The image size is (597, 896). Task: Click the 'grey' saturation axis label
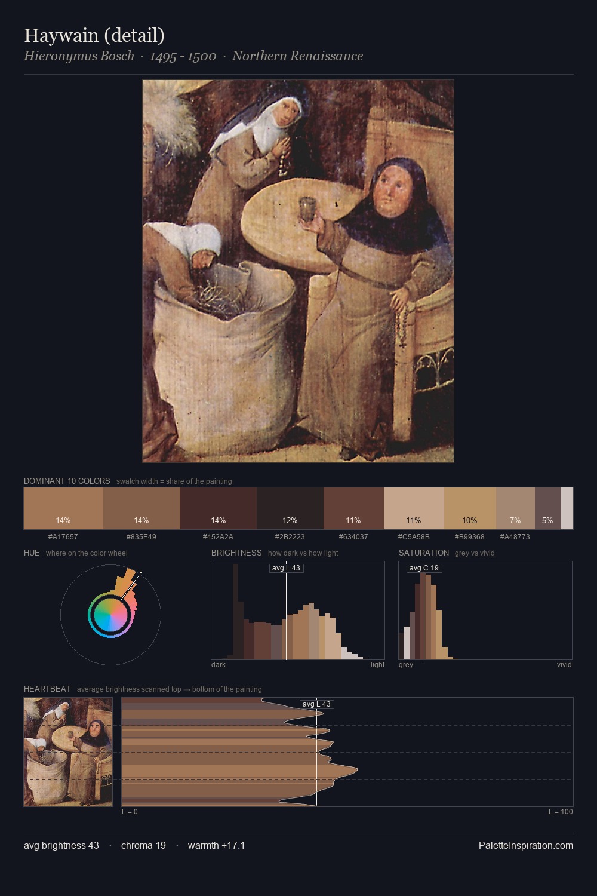pos(406,664)
